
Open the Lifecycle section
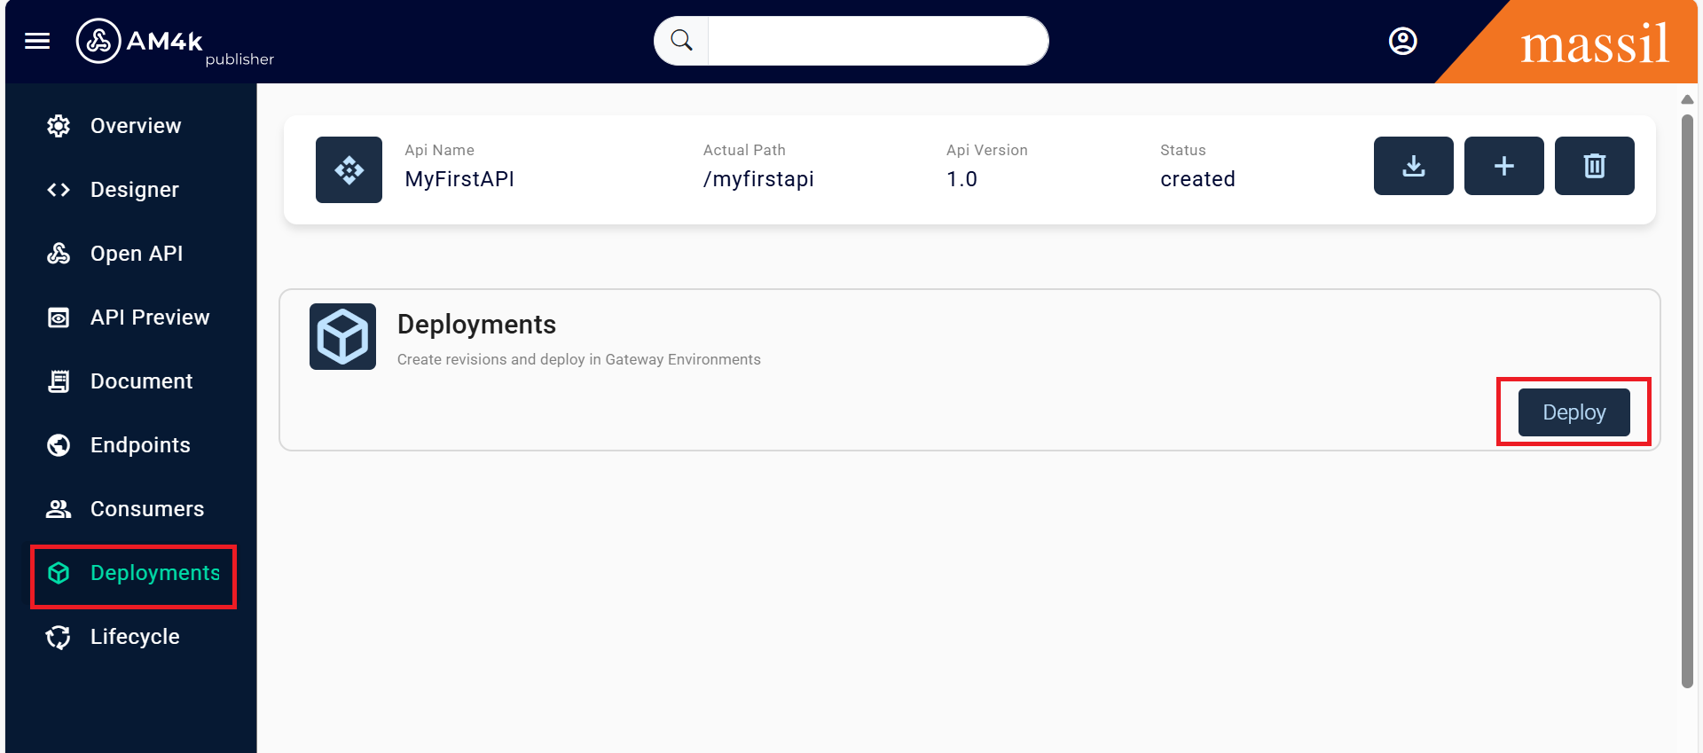[x=134, y=637]
